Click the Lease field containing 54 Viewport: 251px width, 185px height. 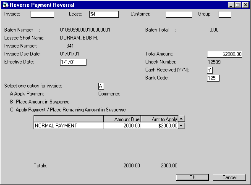click(104, 14)
